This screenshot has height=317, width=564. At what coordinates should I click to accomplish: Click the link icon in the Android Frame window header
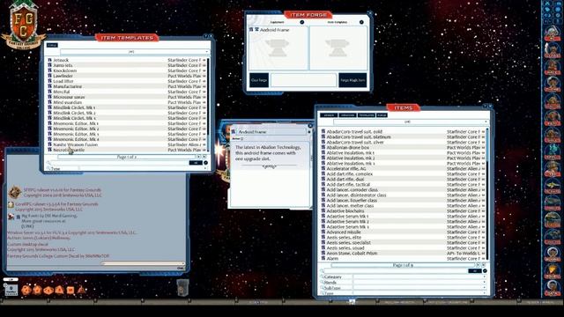tap(233, 132)
